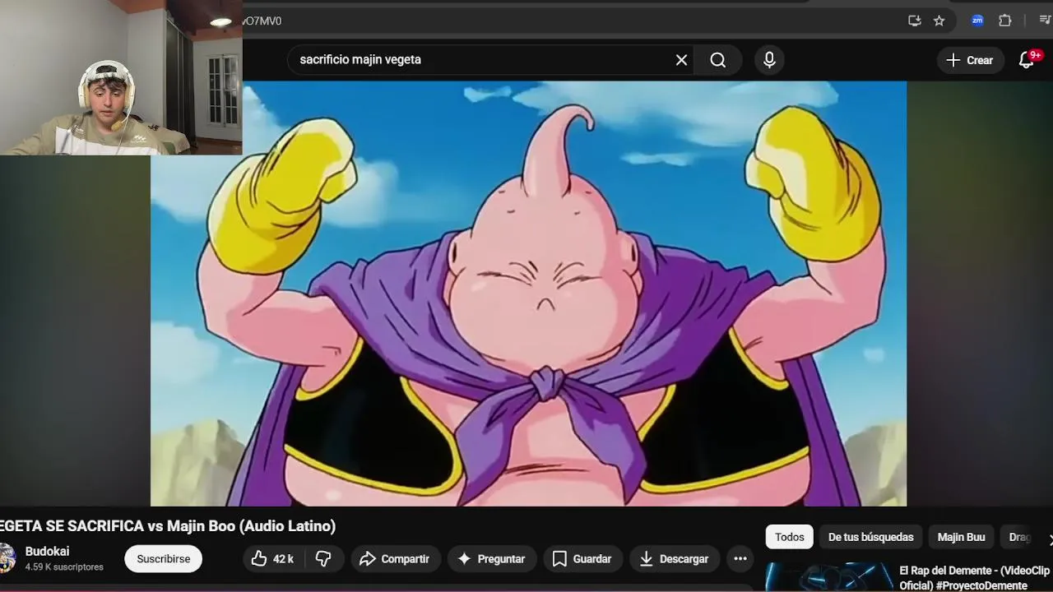Open the browser extensions puzzle icon
Viewport: 1053px width, 592px height.
coord(1004,21)
